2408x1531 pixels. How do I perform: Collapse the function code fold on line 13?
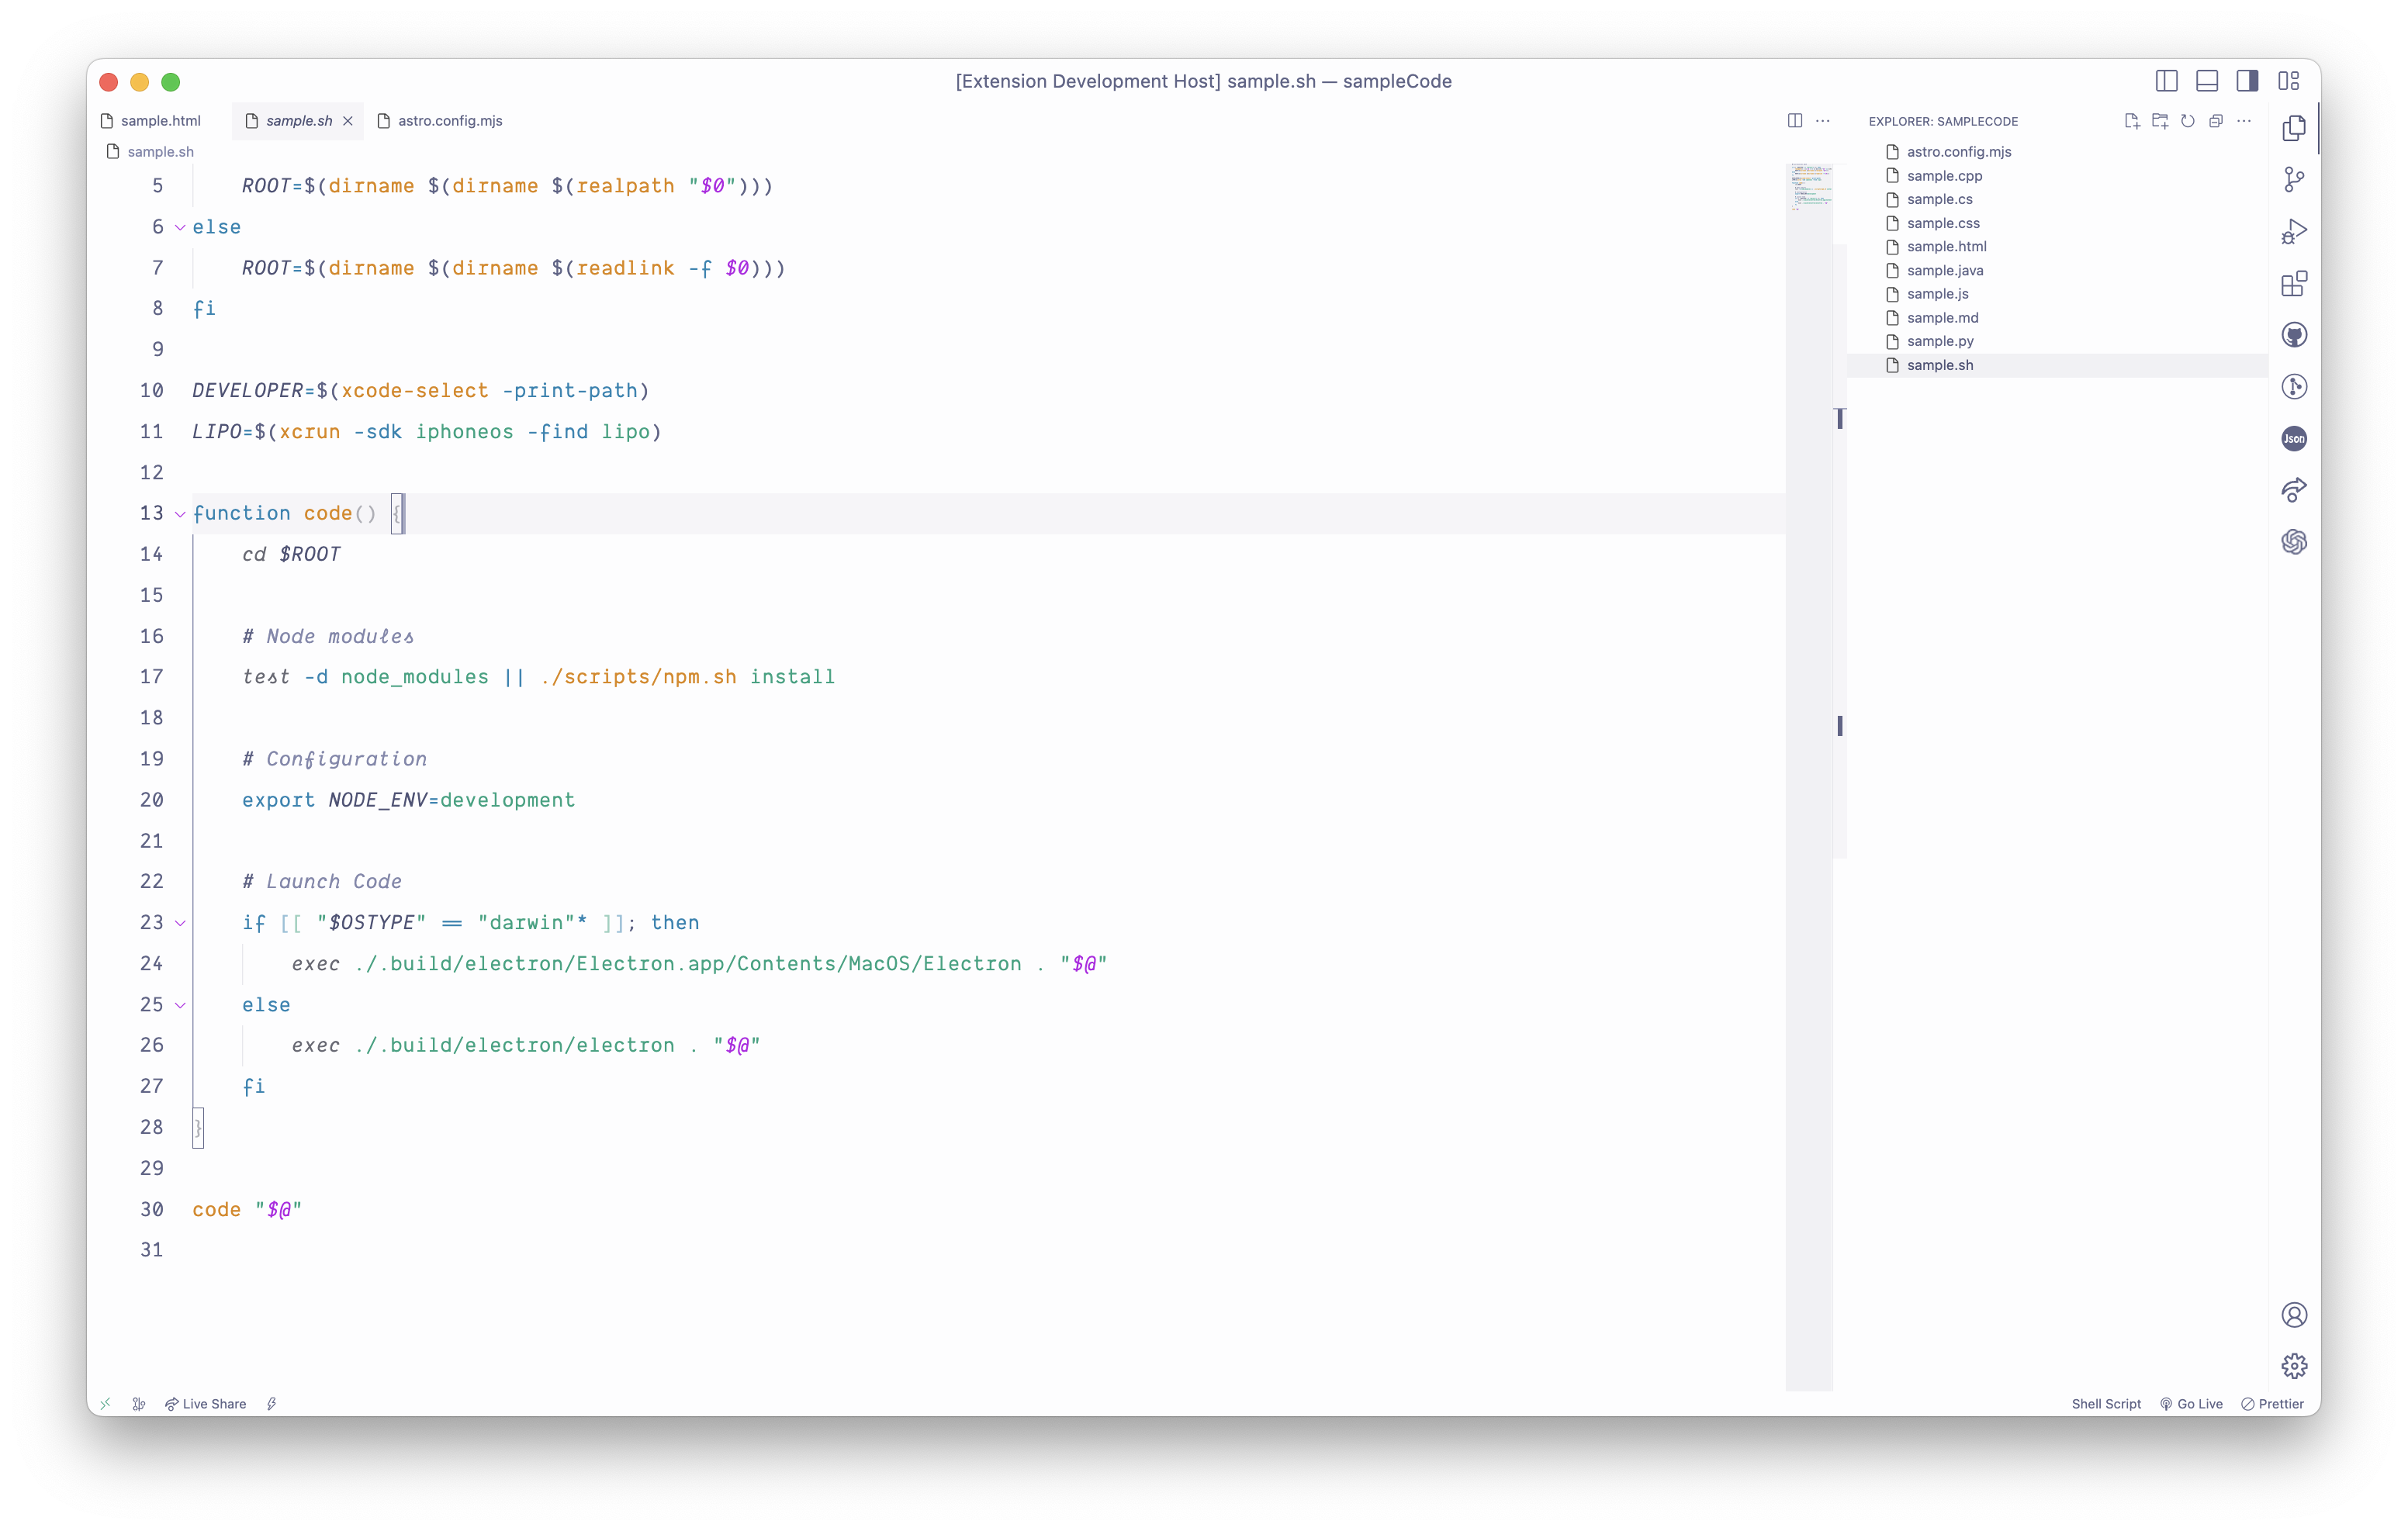[180, 514]
